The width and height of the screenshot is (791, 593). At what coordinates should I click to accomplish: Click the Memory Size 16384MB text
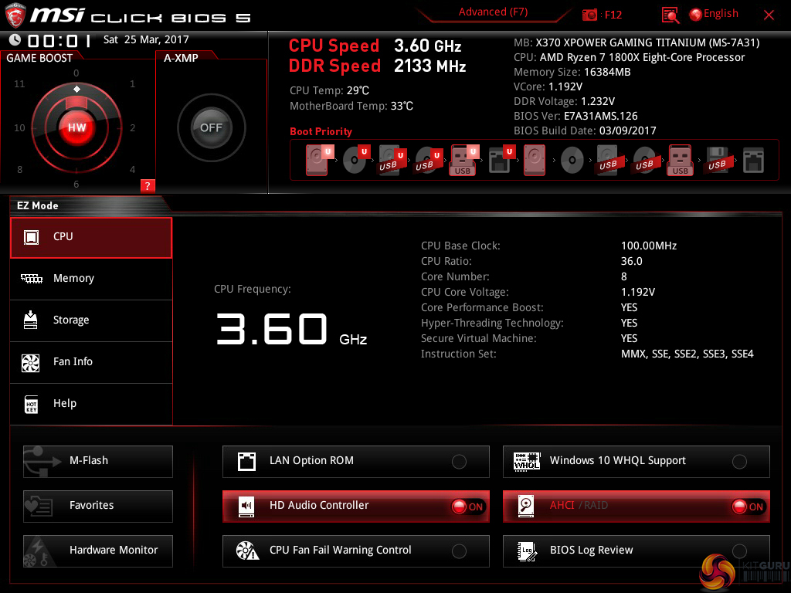pos(572,72)
